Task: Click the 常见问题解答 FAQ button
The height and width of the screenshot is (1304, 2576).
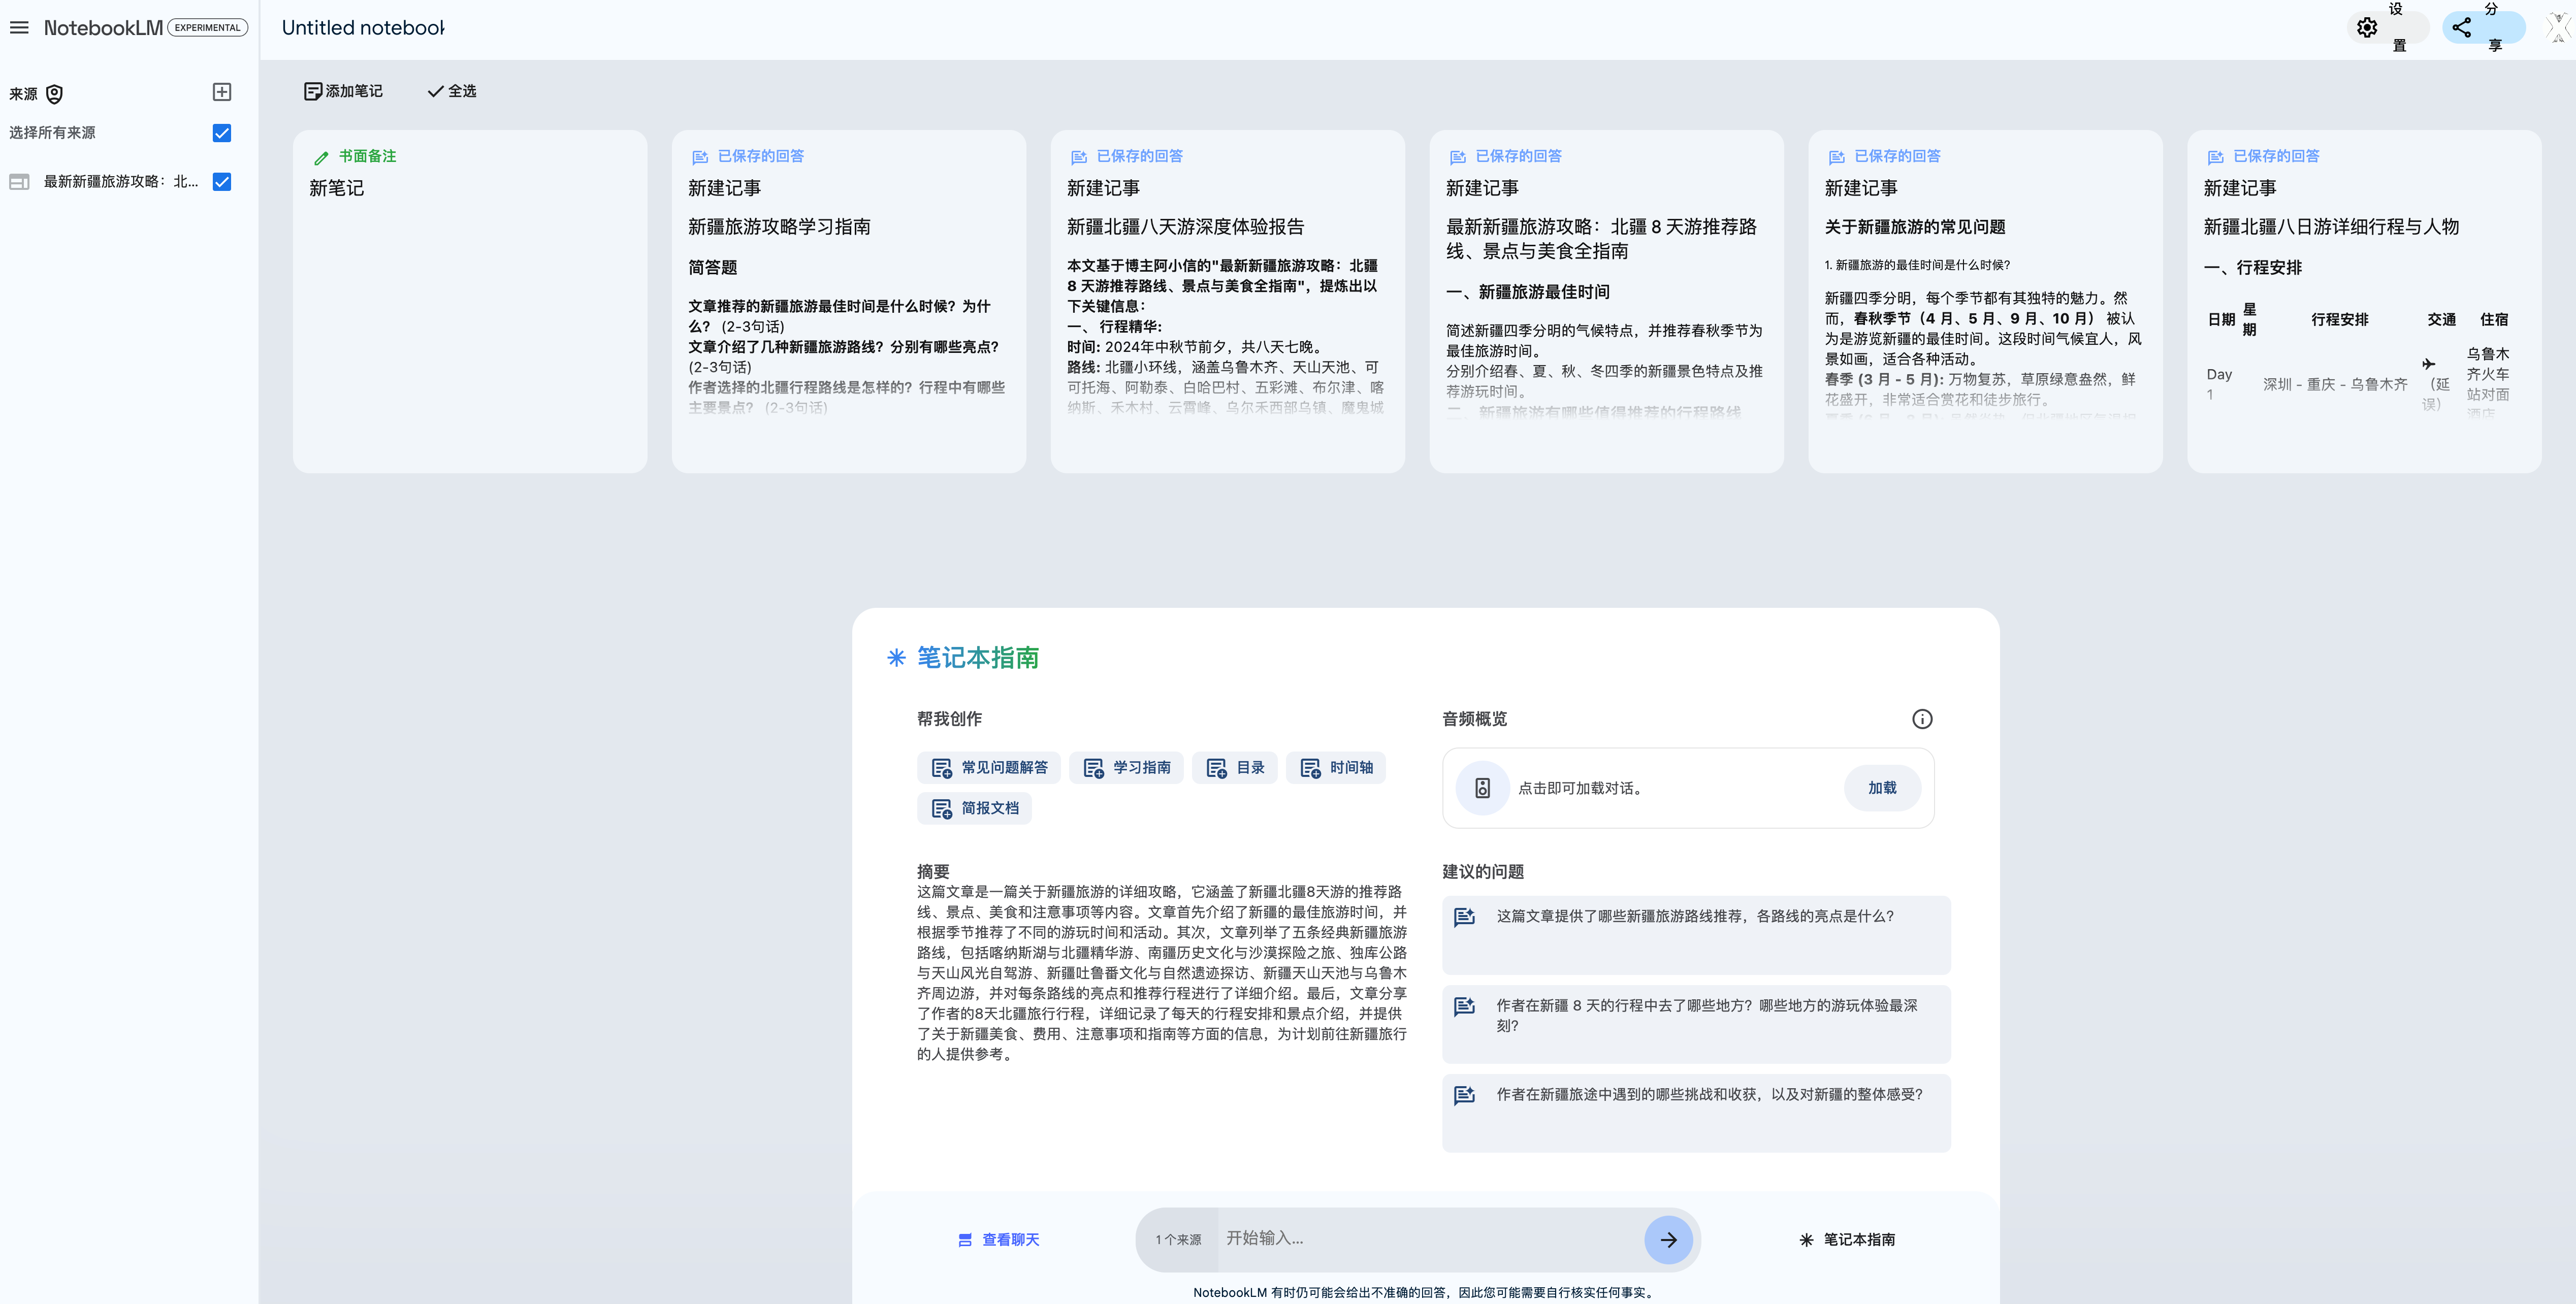Action: [x=989, y=768]
